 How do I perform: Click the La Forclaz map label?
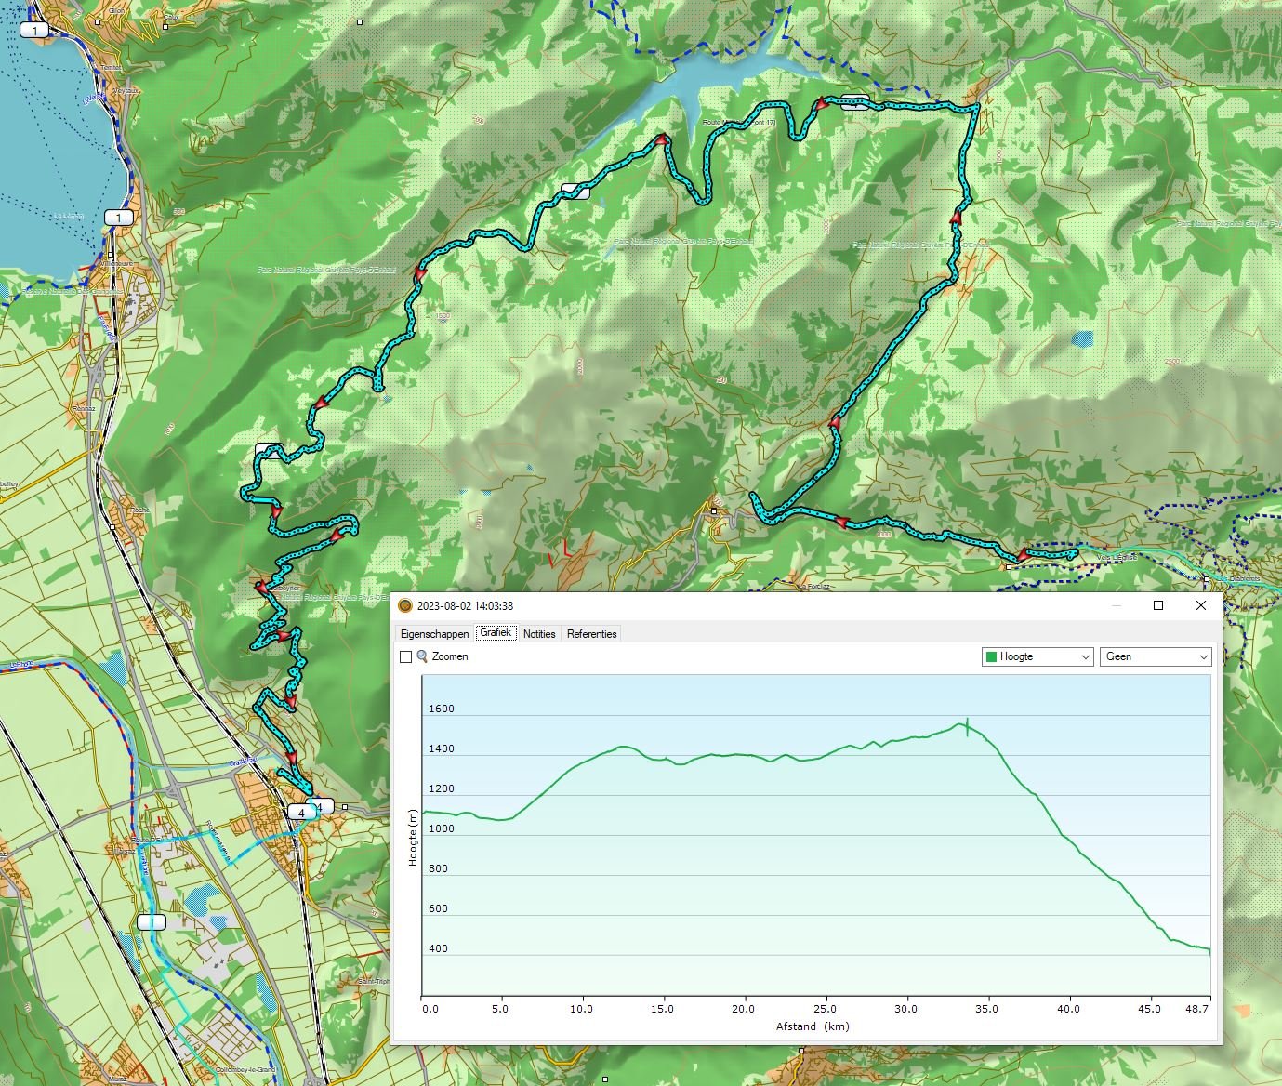point(813,586)
